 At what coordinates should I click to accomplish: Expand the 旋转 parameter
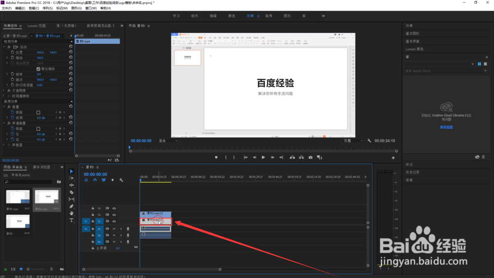point(7,74)
